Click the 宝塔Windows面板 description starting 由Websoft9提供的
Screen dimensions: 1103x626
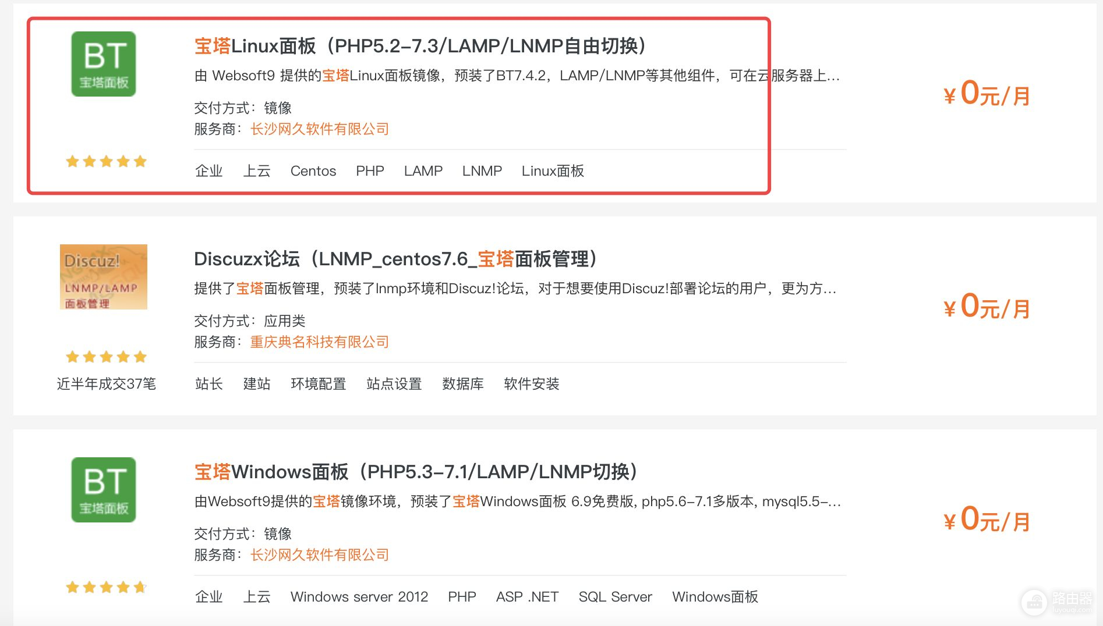[x=518, y=501]
